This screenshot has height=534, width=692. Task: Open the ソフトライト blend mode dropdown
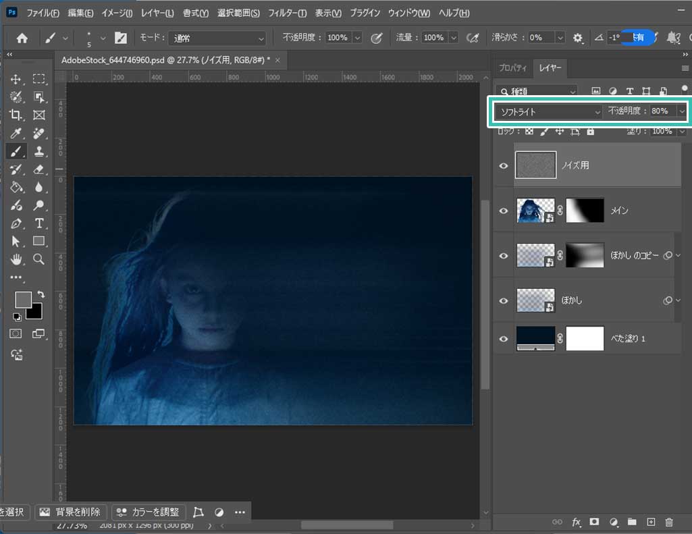[x=548, y=111]
